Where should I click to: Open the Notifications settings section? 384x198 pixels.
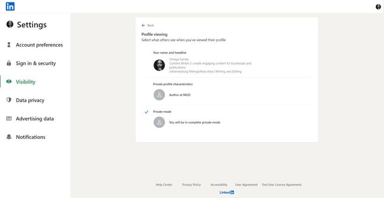click(31, 137)
